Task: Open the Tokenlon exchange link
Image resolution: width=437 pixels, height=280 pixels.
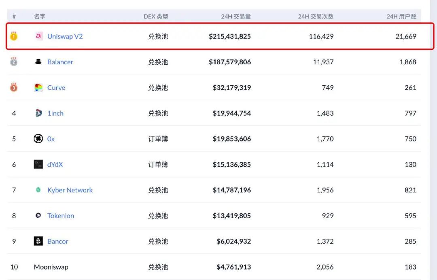Action: pyautogui.click(x=60, y=216)
